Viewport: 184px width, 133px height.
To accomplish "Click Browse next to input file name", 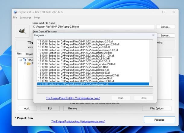I will click(166, 27).
